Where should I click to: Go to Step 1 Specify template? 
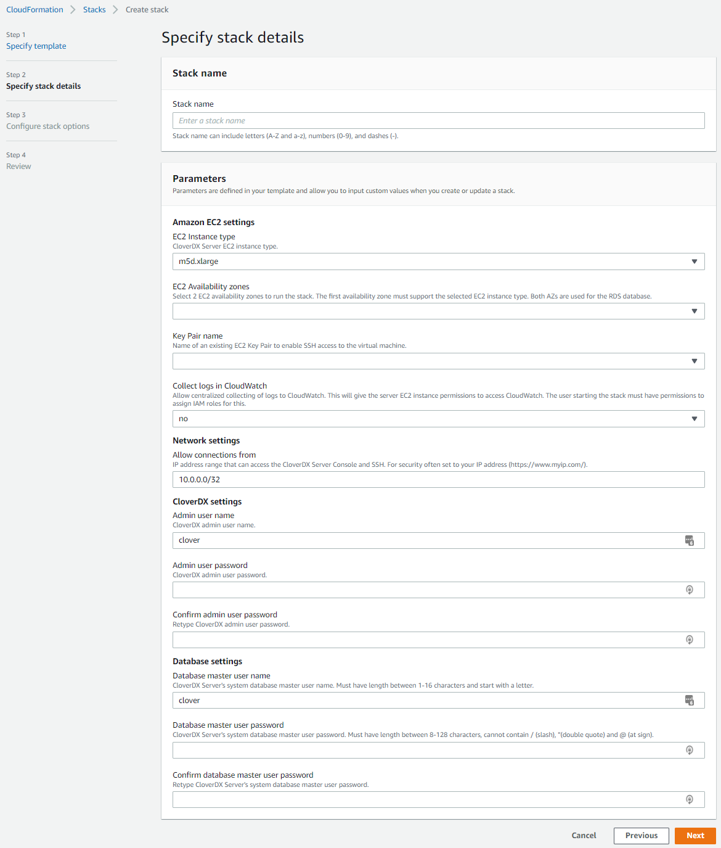point(36,46)
